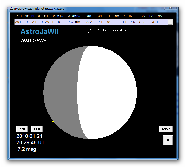Click the 'UT' column header
This screenshot has height=167, width=186.
[40, 16]
